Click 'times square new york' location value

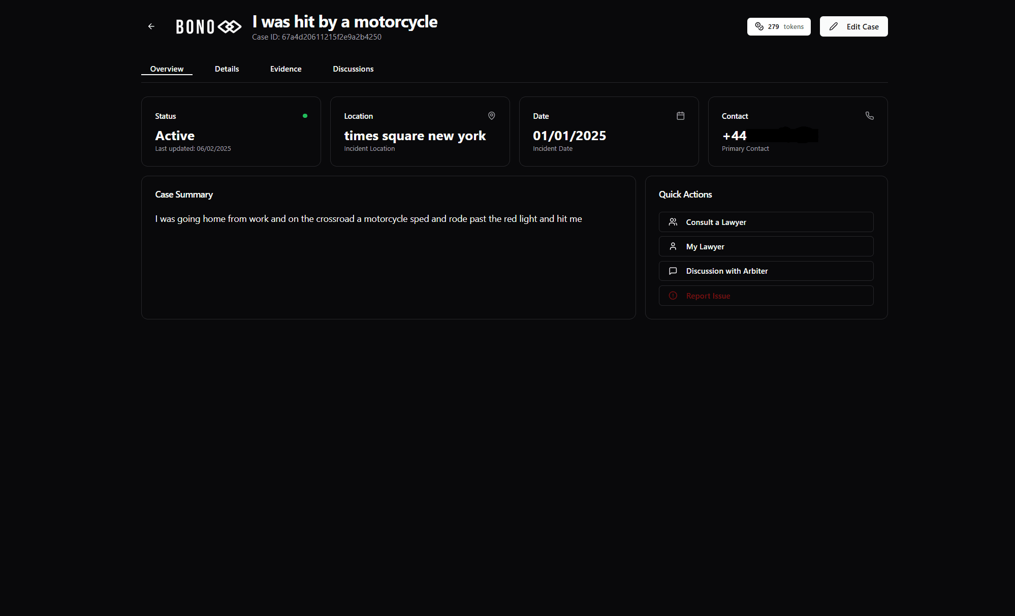tap(415, 136)
